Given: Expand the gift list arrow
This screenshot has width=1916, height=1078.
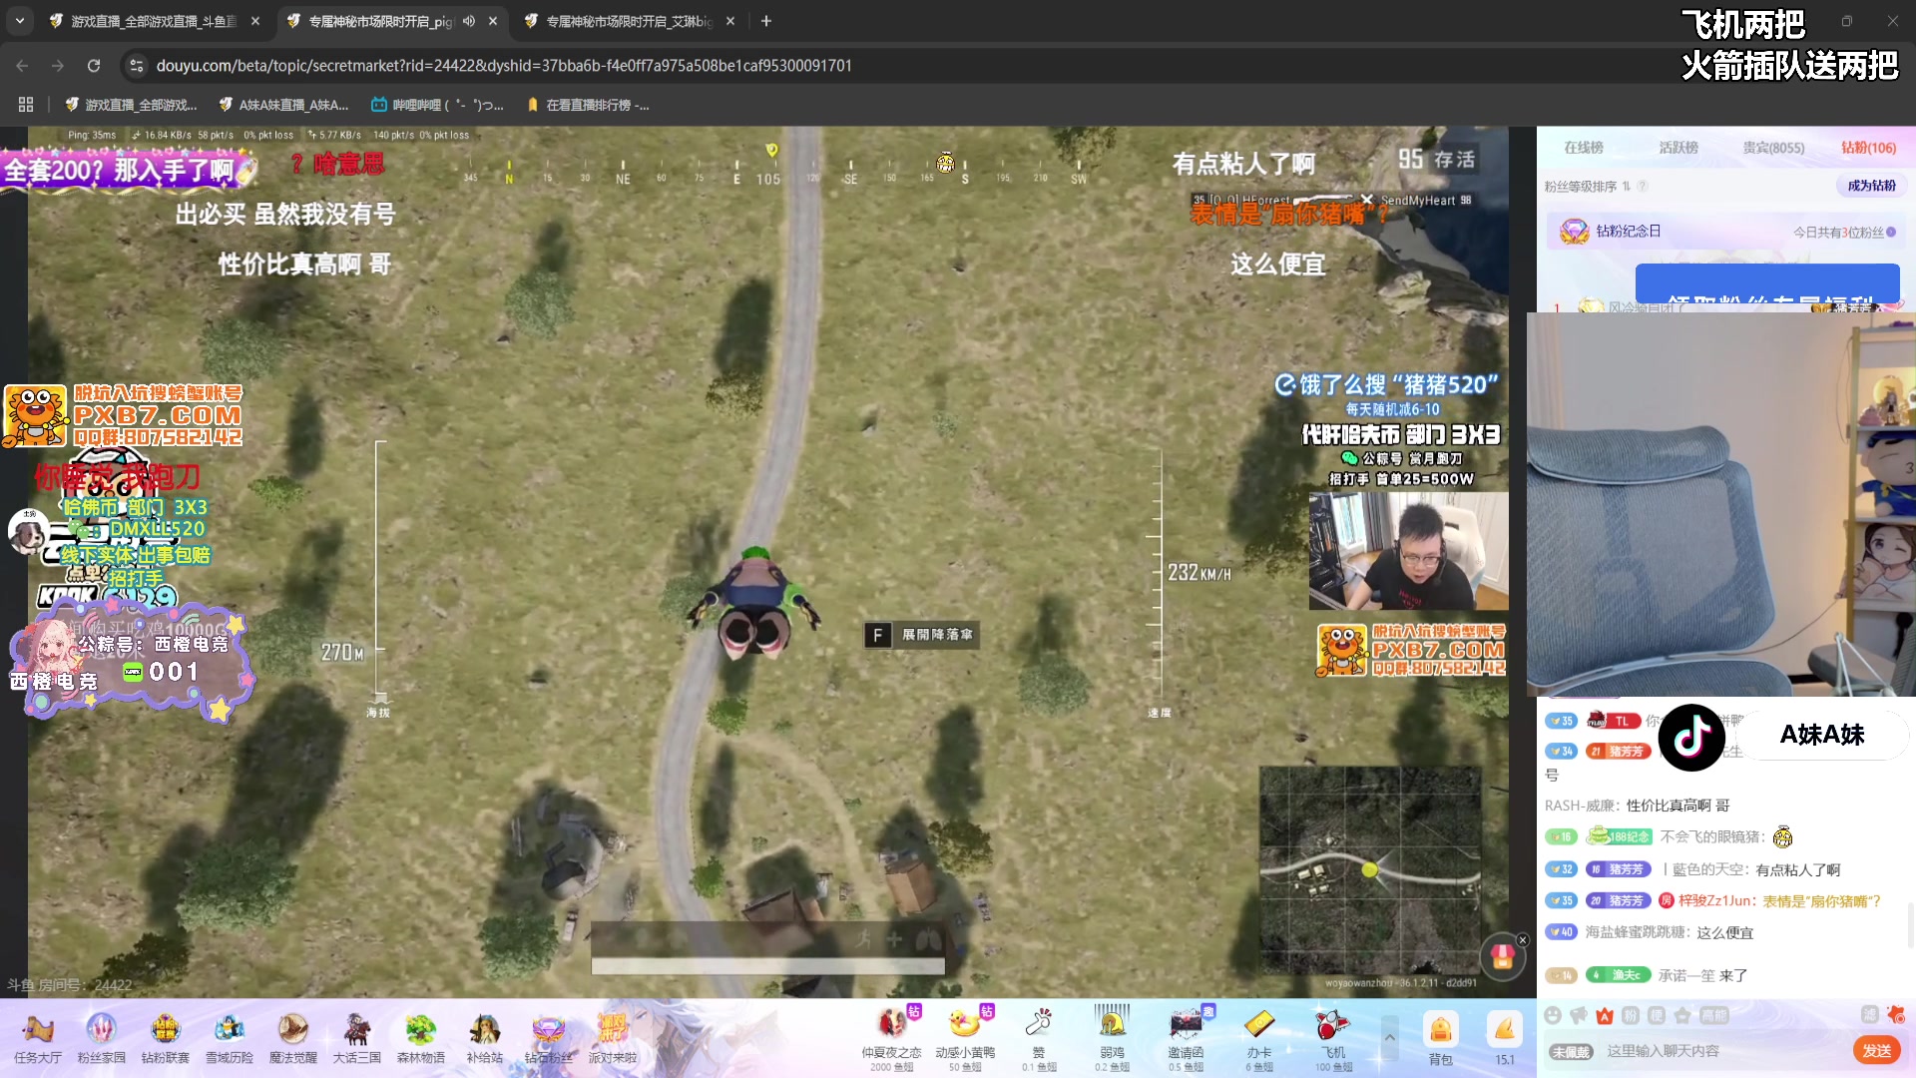Looking at the screenshot, I should click(1389, 1038).
